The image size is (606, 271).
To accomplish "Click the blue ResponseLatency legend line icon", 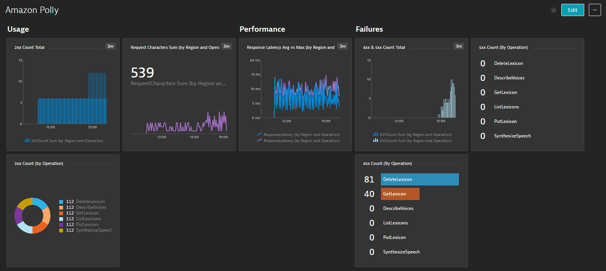I will [259, 134].
